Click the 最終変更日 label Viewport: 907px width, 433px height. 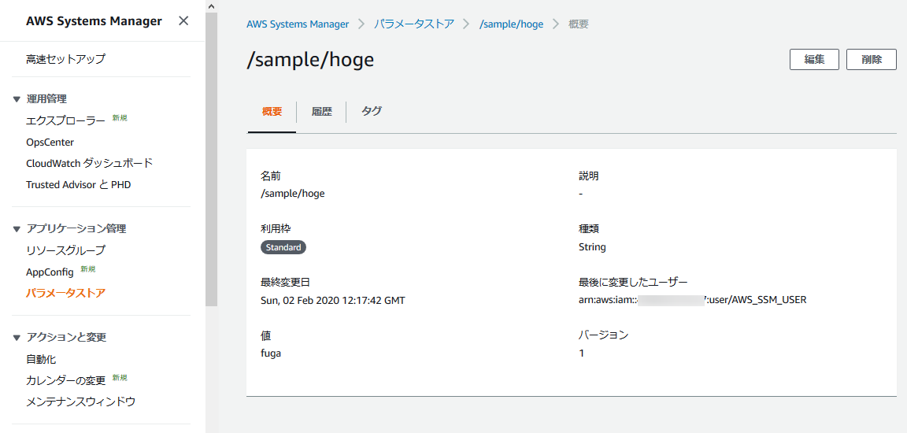pyautogui.click(x=286, y=283)
